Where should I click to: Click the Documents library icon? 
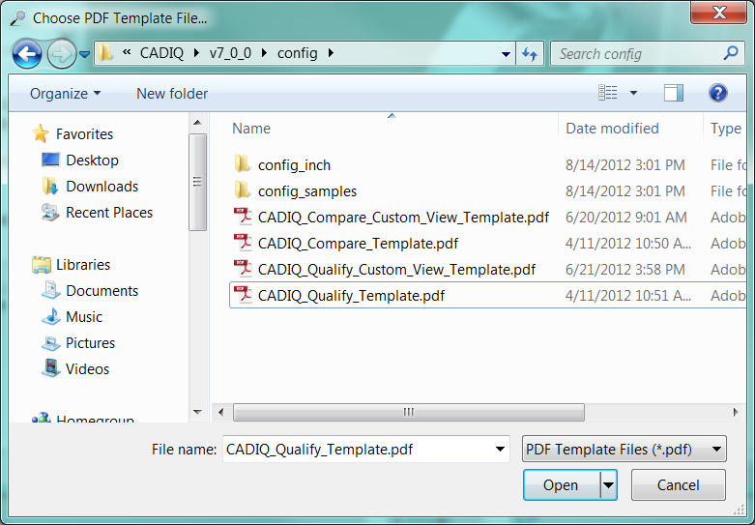point(50,290)
